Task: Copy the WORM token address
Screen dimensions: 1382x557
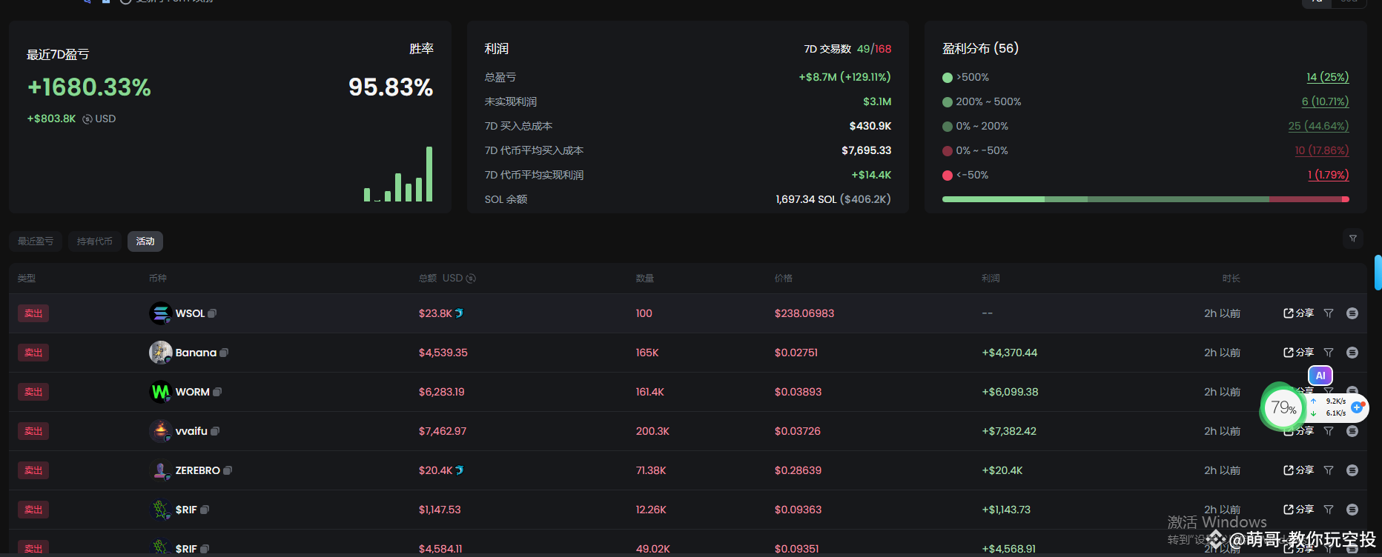Action: tap(217, 392)
